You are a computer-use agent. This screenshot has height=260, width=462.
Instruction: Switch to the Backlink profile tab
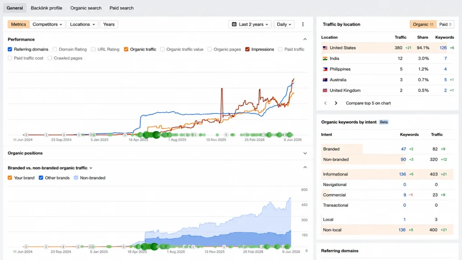click(x=46, y=8)
